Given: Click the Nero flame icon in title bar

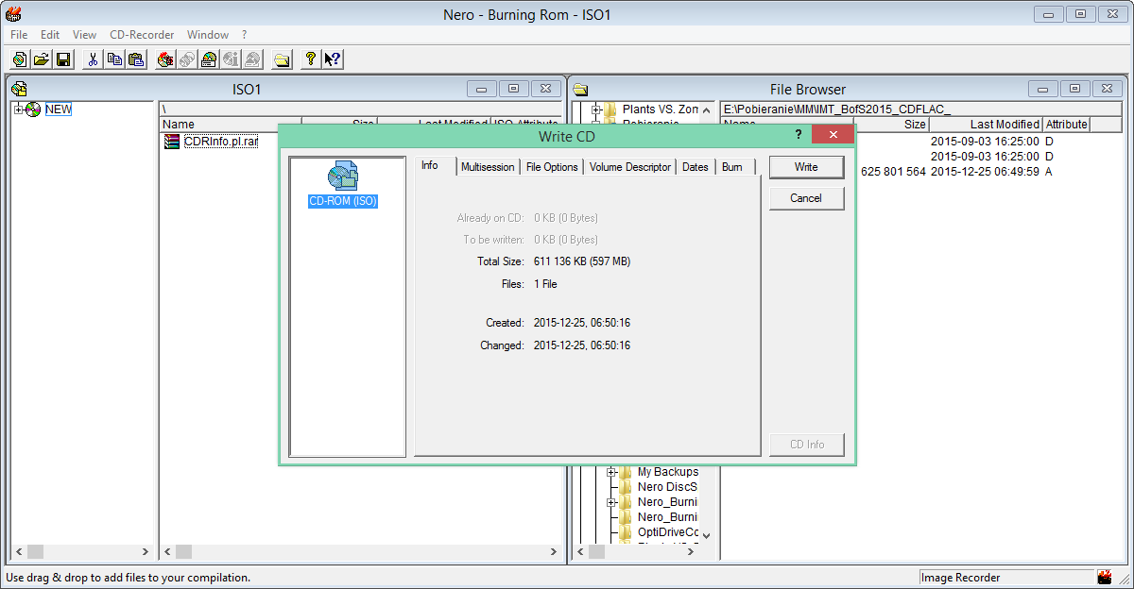Looking at the screenshot, I should point(13,14).
